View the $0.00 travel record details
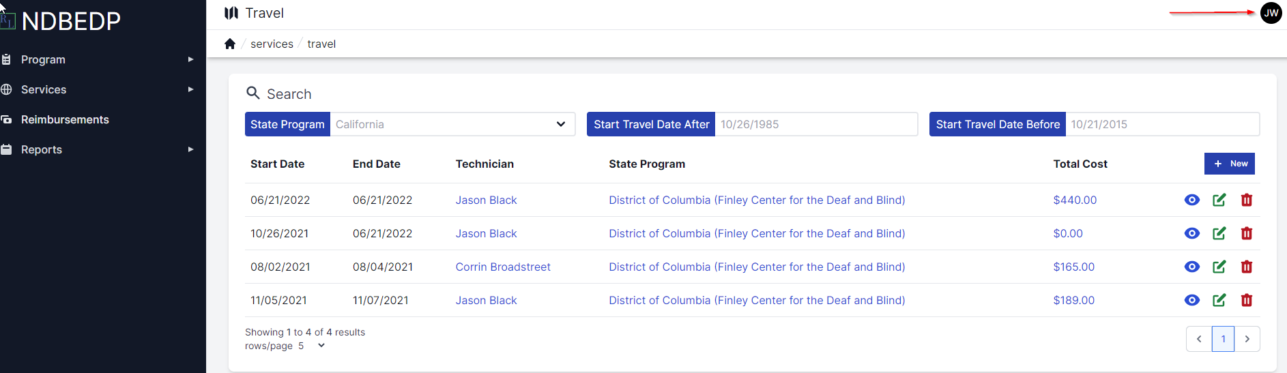The image size is (1287, 373). 1191,233
